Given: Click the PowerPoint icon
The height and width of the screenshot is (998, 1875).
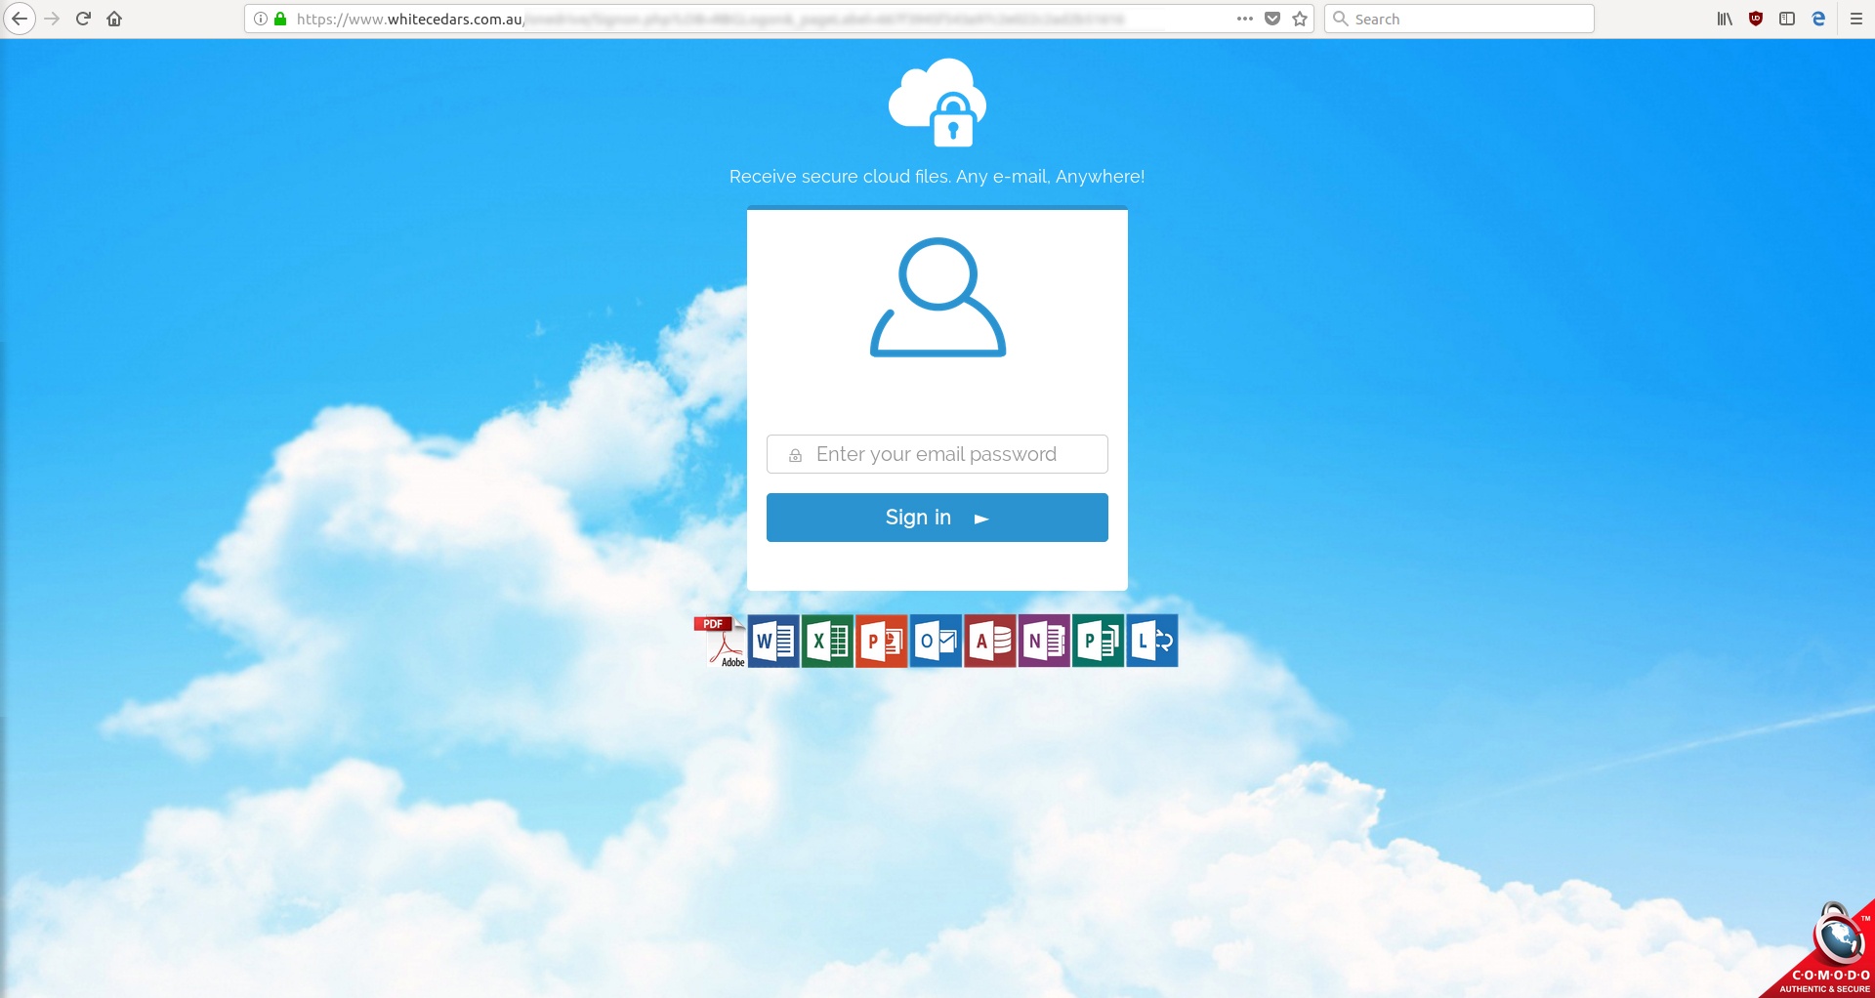Looking at the screenshot, I should tap(882, 642).
